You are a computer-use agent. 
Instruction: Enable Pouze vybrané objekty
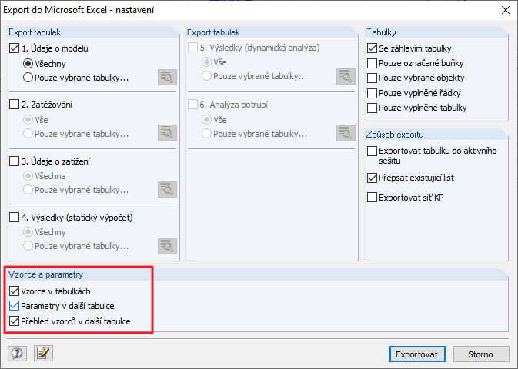pos(372,78)
